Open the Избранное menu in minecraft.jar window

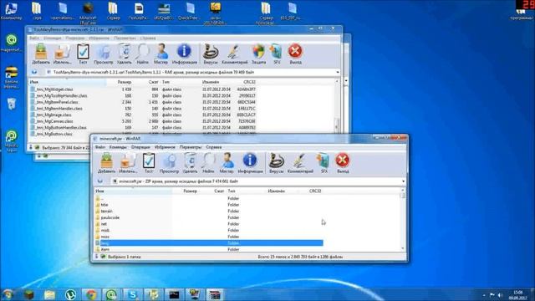(165, 147)
